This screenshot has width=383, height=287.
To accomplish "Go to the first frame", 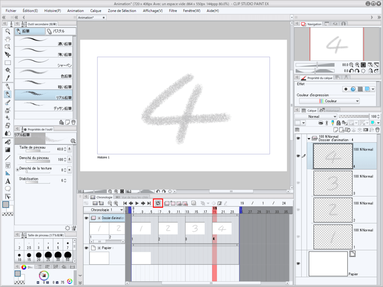I will click(x=125, y=203).
